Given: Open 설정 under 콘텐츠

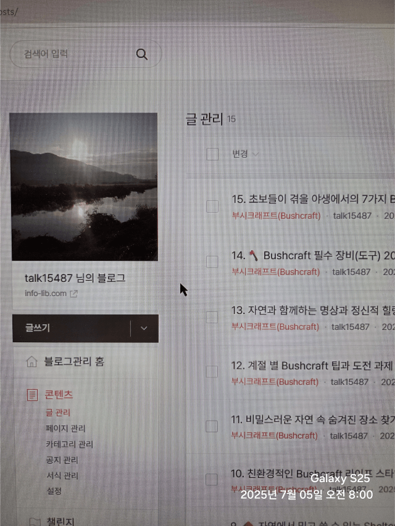Looking at the screenshot, I should (x=54, y=491).
